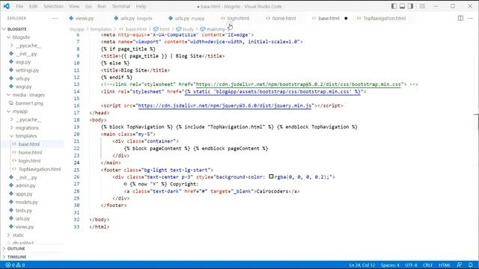Click HTML language mode status item
Viewport: 479px width, 269px height.
(x=445, y=265)
